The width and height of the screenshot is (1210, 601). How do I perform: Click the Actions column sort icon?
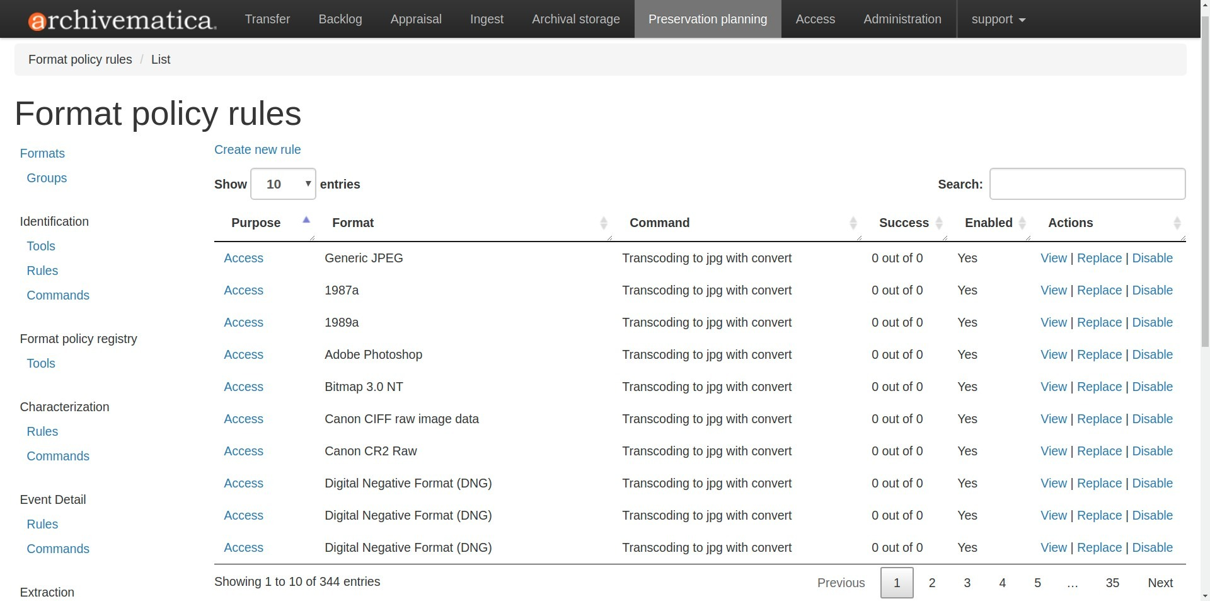pos(1177,223)
